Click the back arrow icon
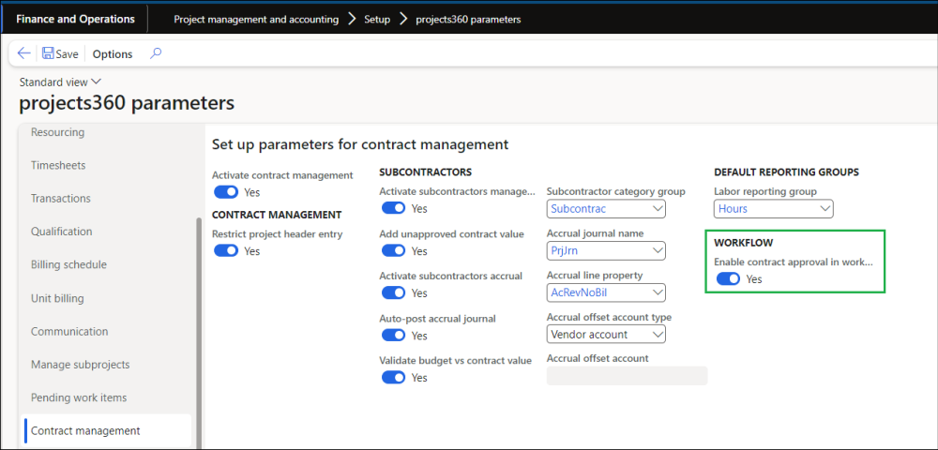Viewport: 938px width, 450px height. click(x=23, y=53)
